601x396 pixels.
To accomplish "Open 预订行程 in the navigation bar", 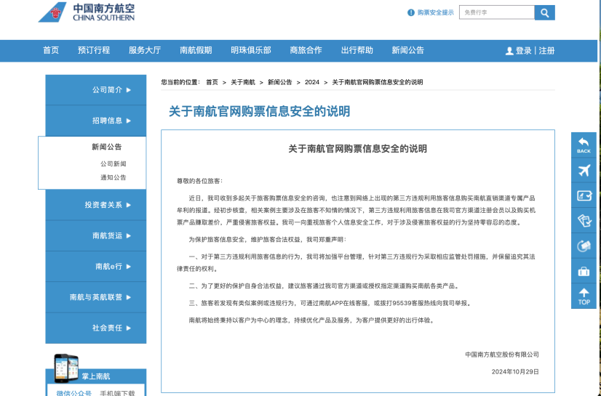I will 94,50.
